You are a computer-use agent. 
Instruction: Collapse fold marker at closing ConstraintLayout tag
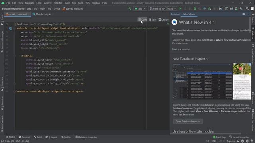pos(14,91)
